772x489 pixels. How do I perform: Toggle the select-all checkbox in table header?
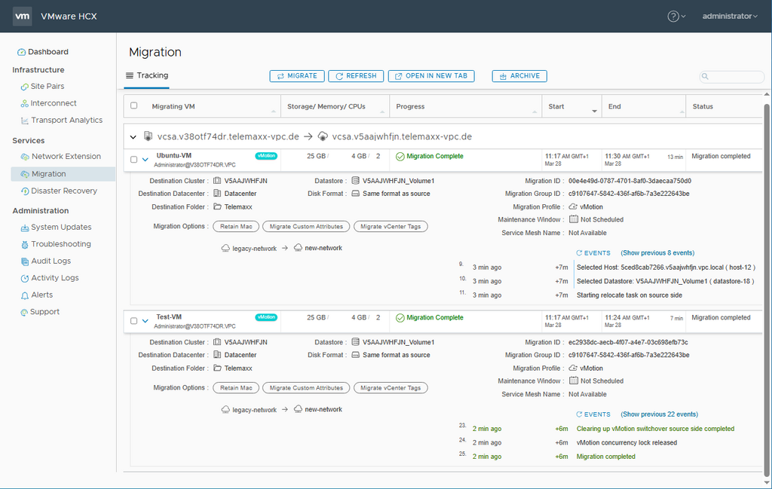pos(134,106)
